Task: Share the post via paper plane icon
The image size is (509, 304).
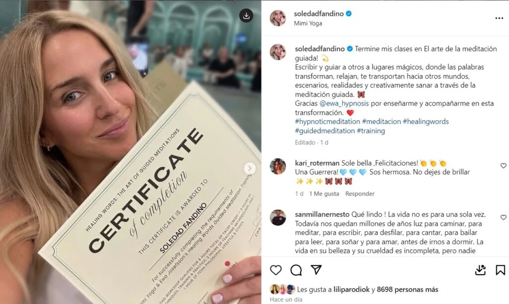Action: [x=316, y=270]
